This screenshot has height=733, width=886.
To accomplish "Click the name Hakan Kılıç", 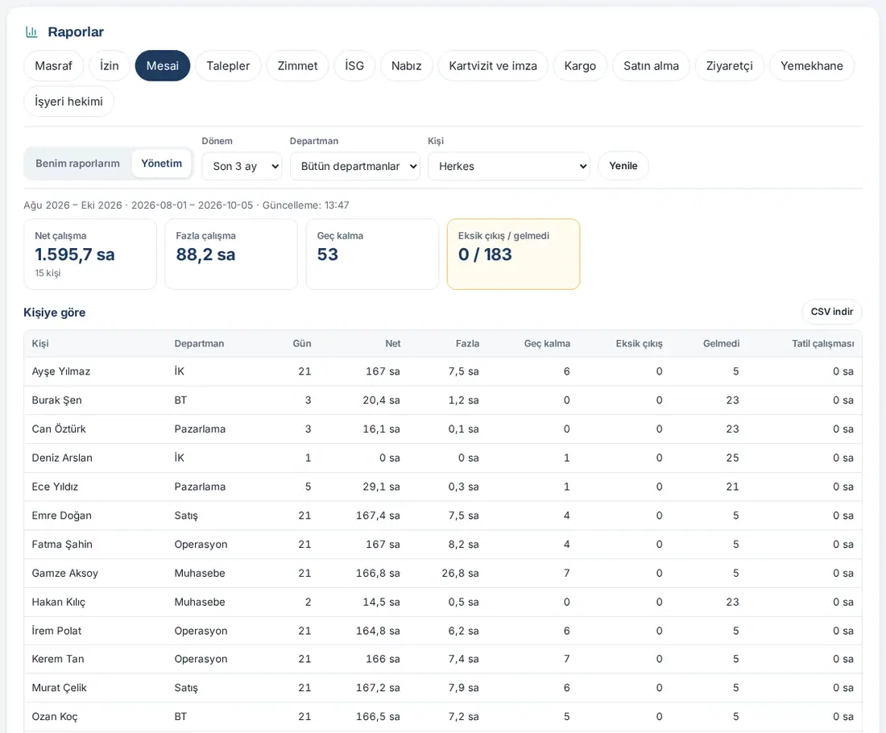I will (59, 602).
